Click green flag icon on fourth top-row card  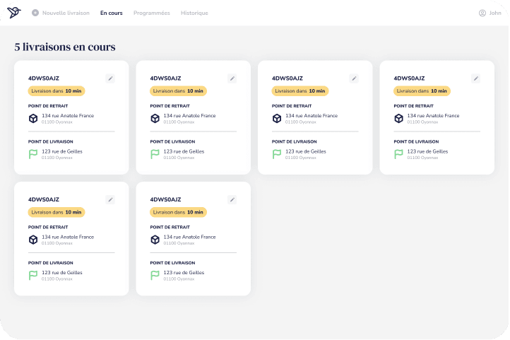(398, 153)
